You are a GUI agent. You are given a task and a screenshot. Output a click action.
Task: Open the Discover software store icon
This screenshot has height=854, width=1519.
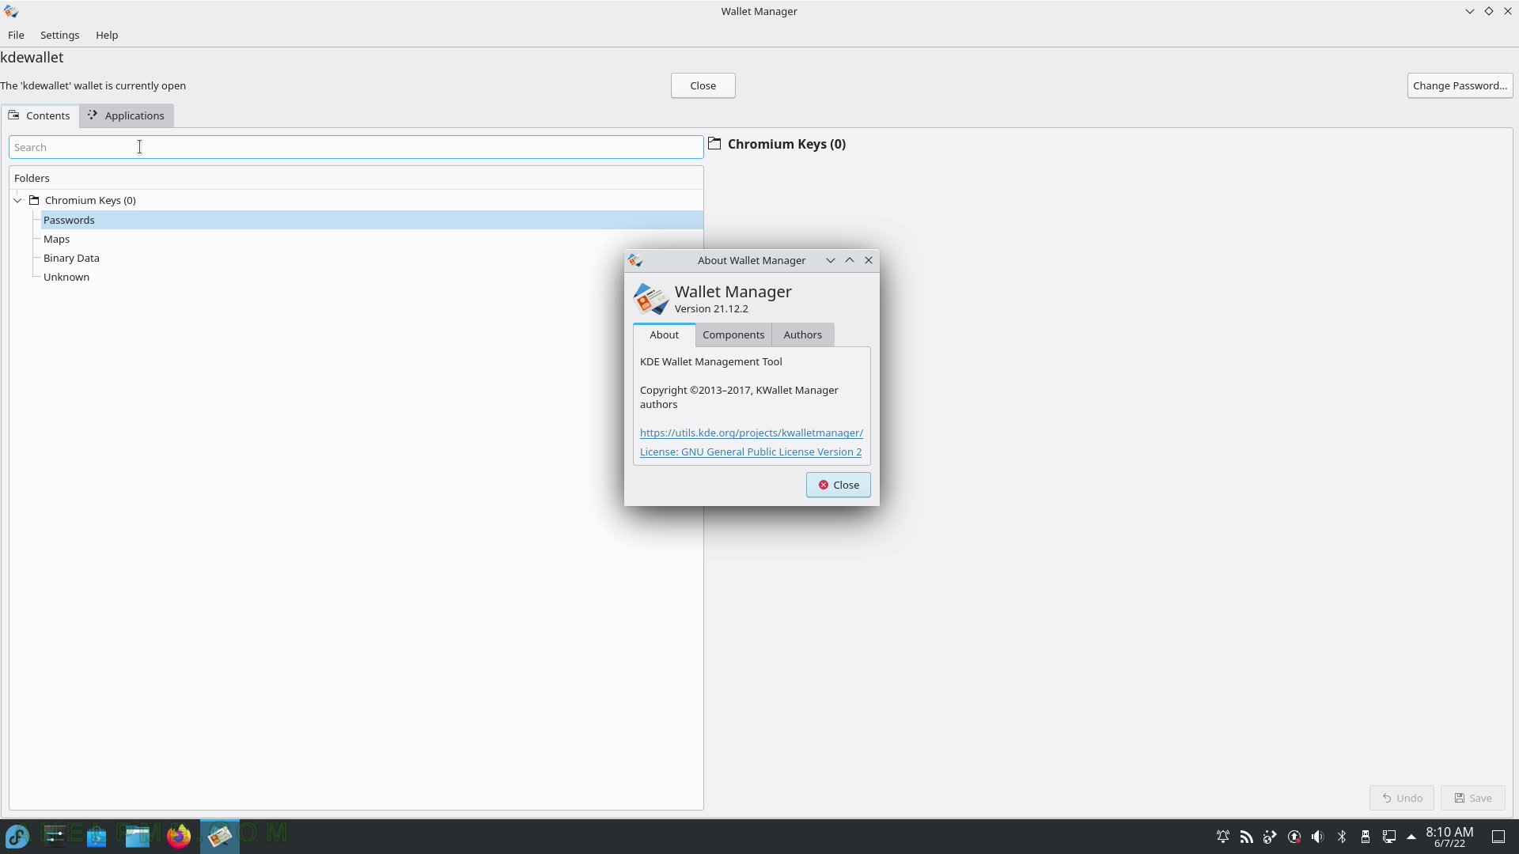[x=97, y=836]
